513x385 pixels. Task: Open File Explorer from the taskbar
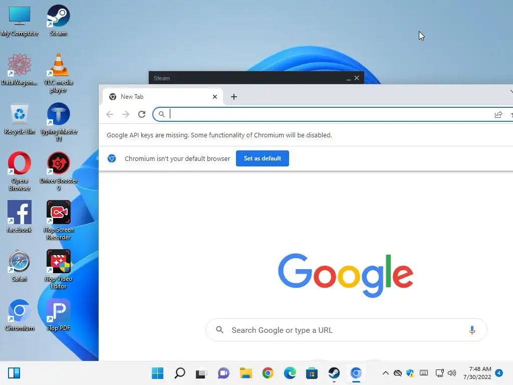[245, 373]
